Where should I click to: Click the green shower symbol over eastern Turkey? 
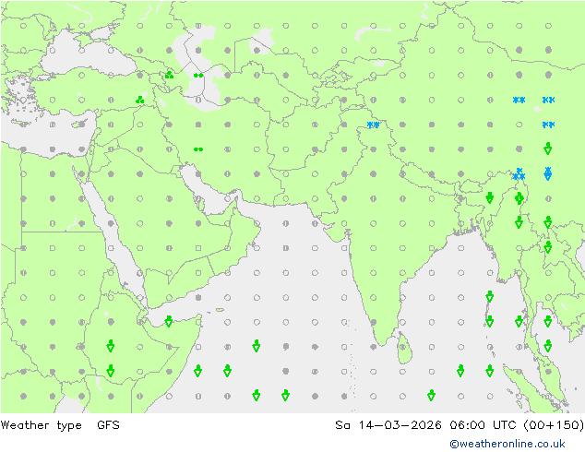click(140, 100)
